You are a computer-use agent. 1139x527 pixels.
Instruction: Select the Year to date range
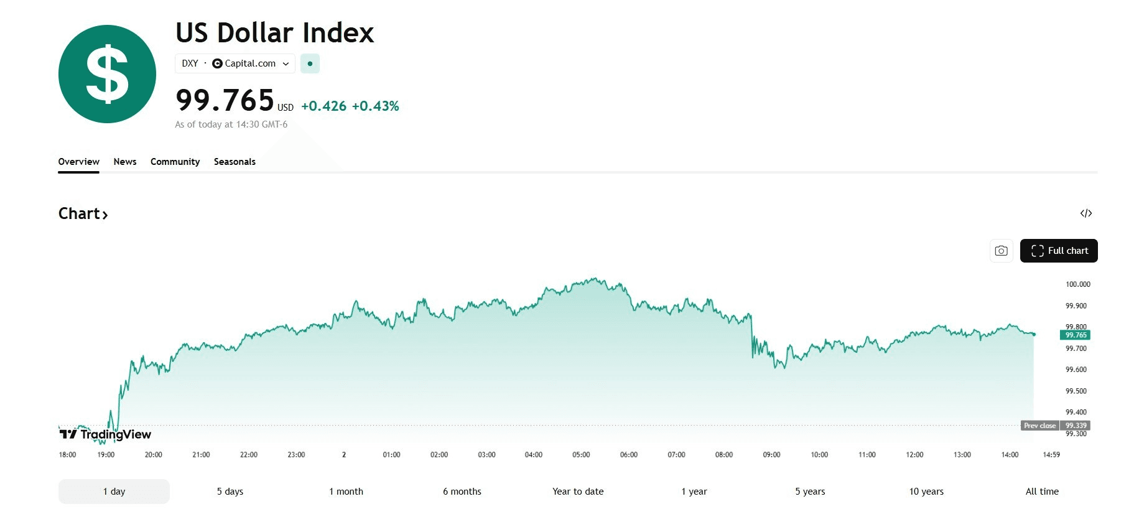[x=578, y=492]
